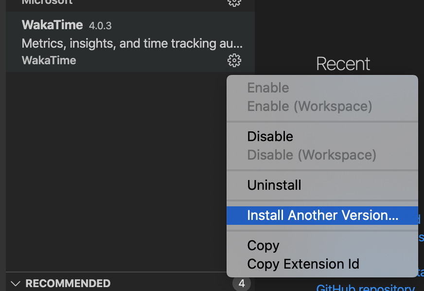Click the gear icon next to WakaTime publisher name
This screenshot has width=424, height=291.
point(234,60)
